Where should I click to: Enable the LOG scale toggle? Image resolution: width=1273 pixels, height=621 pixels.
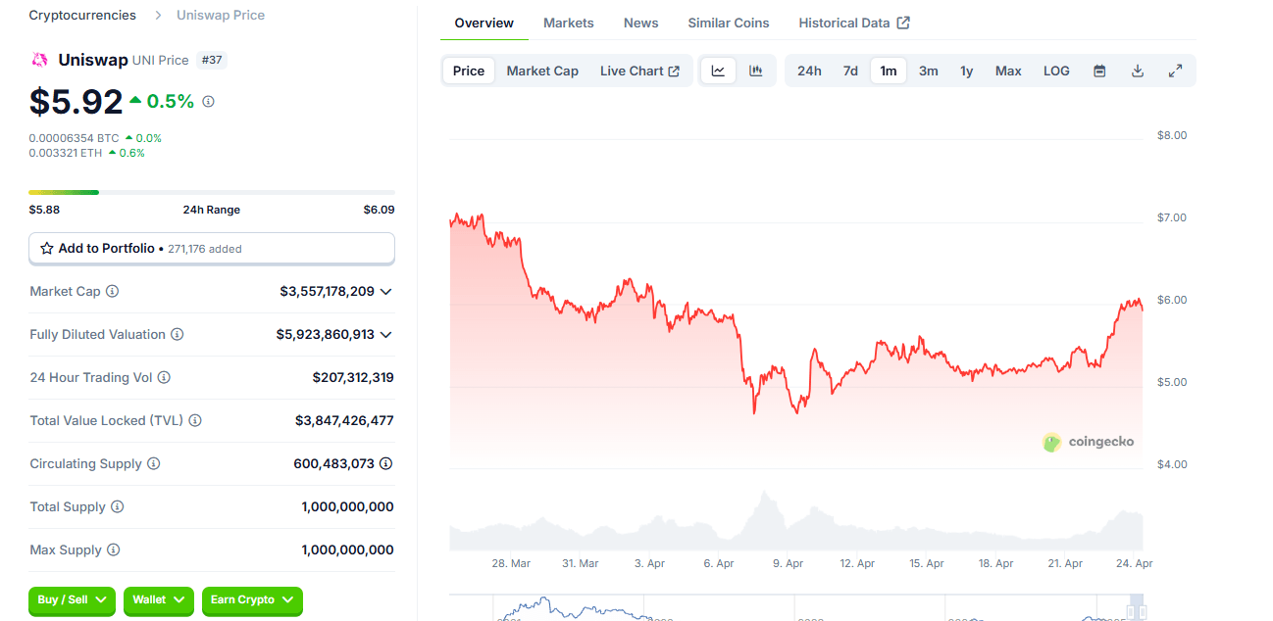1056,70
